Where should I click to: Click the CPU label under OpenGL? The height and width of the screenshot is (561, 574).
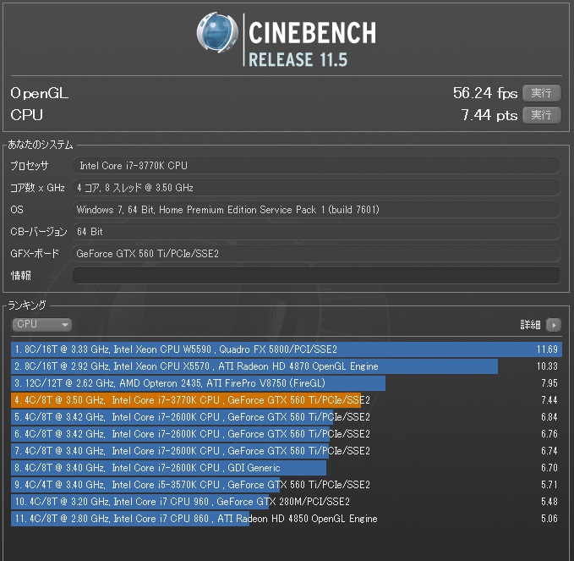point(26,115)
